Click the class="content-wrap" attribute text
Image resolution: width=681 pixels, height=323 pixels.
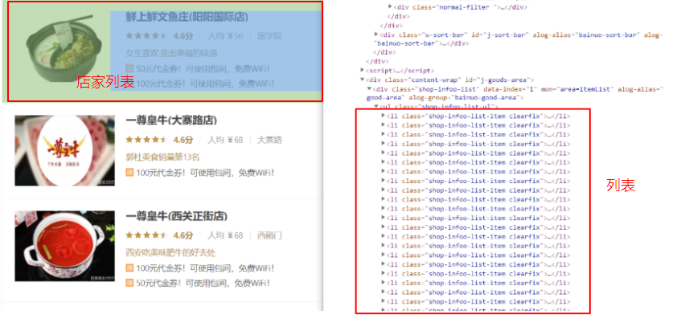[422, 80]
